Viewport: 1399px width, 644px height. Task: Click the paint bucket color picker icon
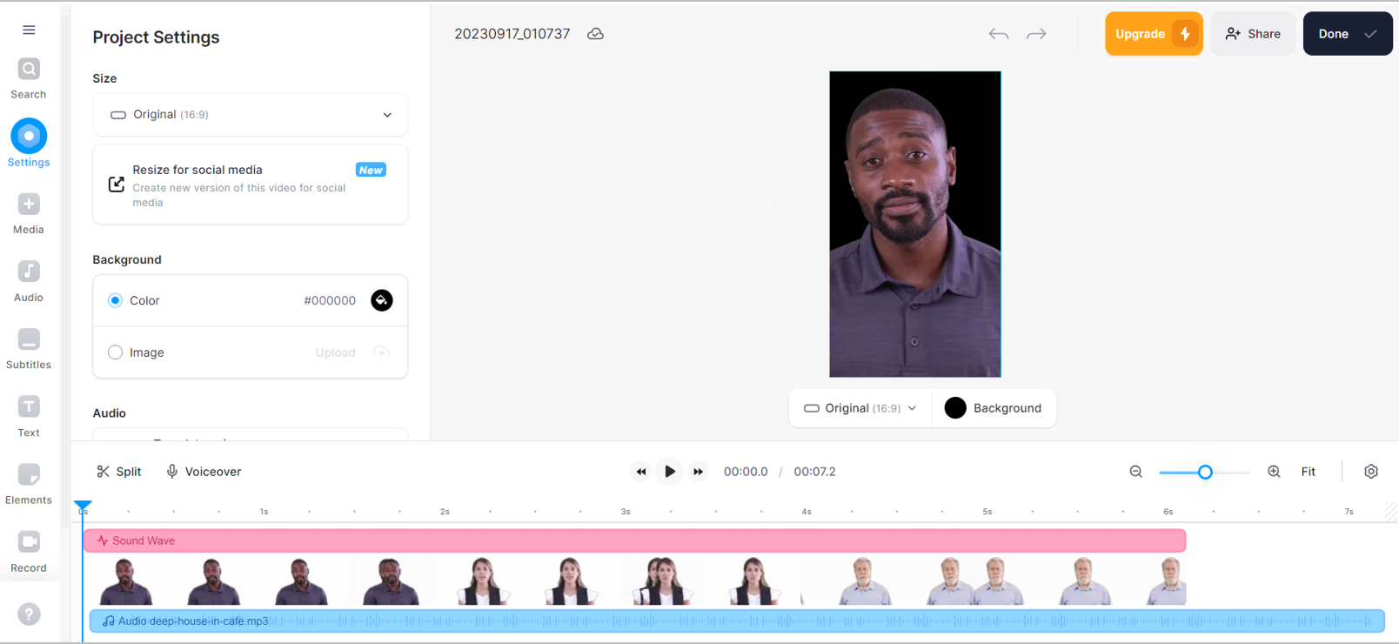(382, 300)
